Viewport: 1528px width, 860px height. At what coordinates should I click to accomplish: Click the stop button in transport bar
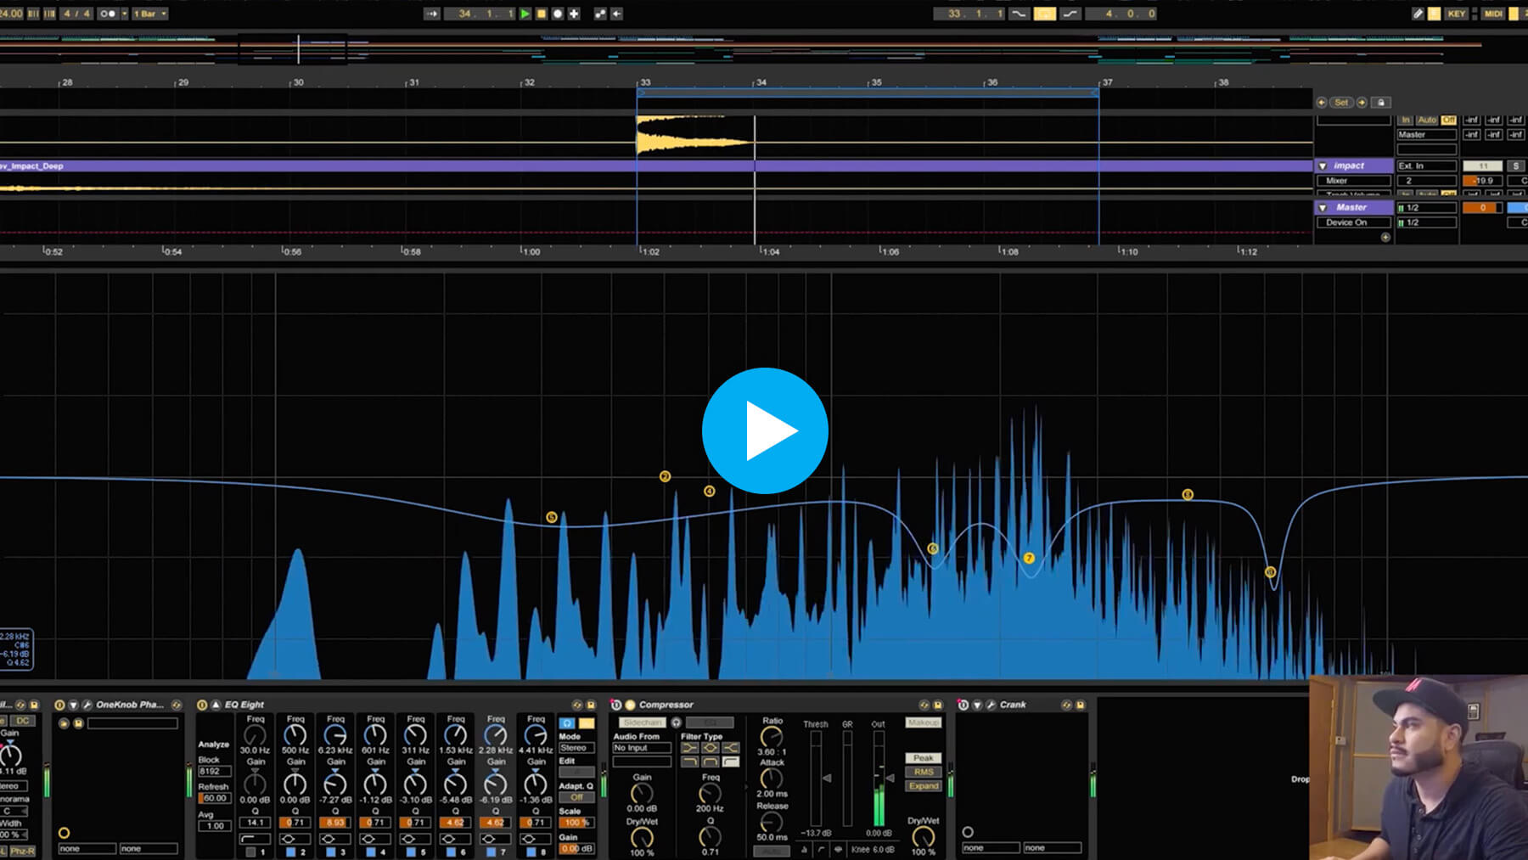pos(542,14)
